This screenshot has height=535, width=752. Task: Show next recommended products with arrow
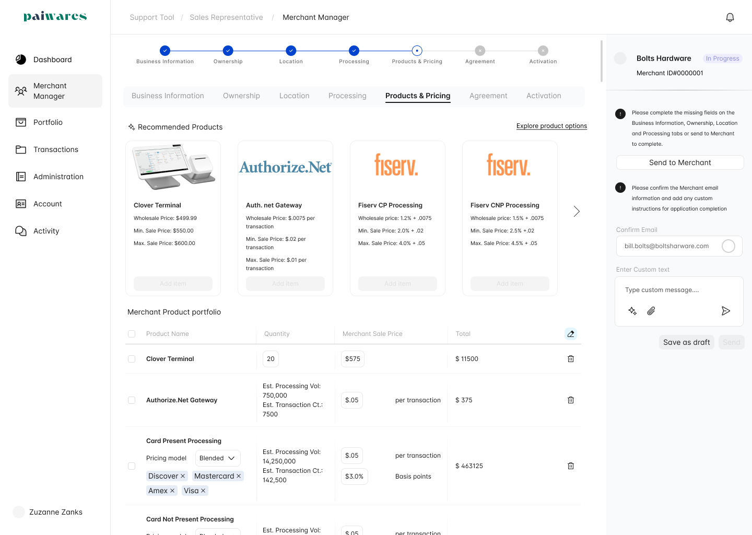tap(577, 211)
